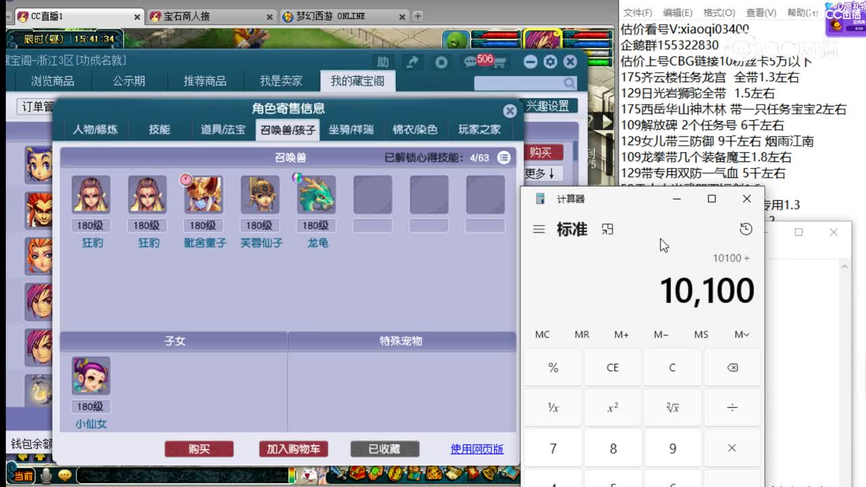This screenshot has width=866, height=487.
Task: Select the first 狂豹 pet portrait
Action: point(91,195)
